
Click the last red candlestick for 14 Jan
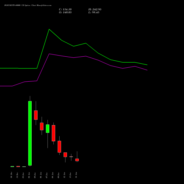pos(77,160)
